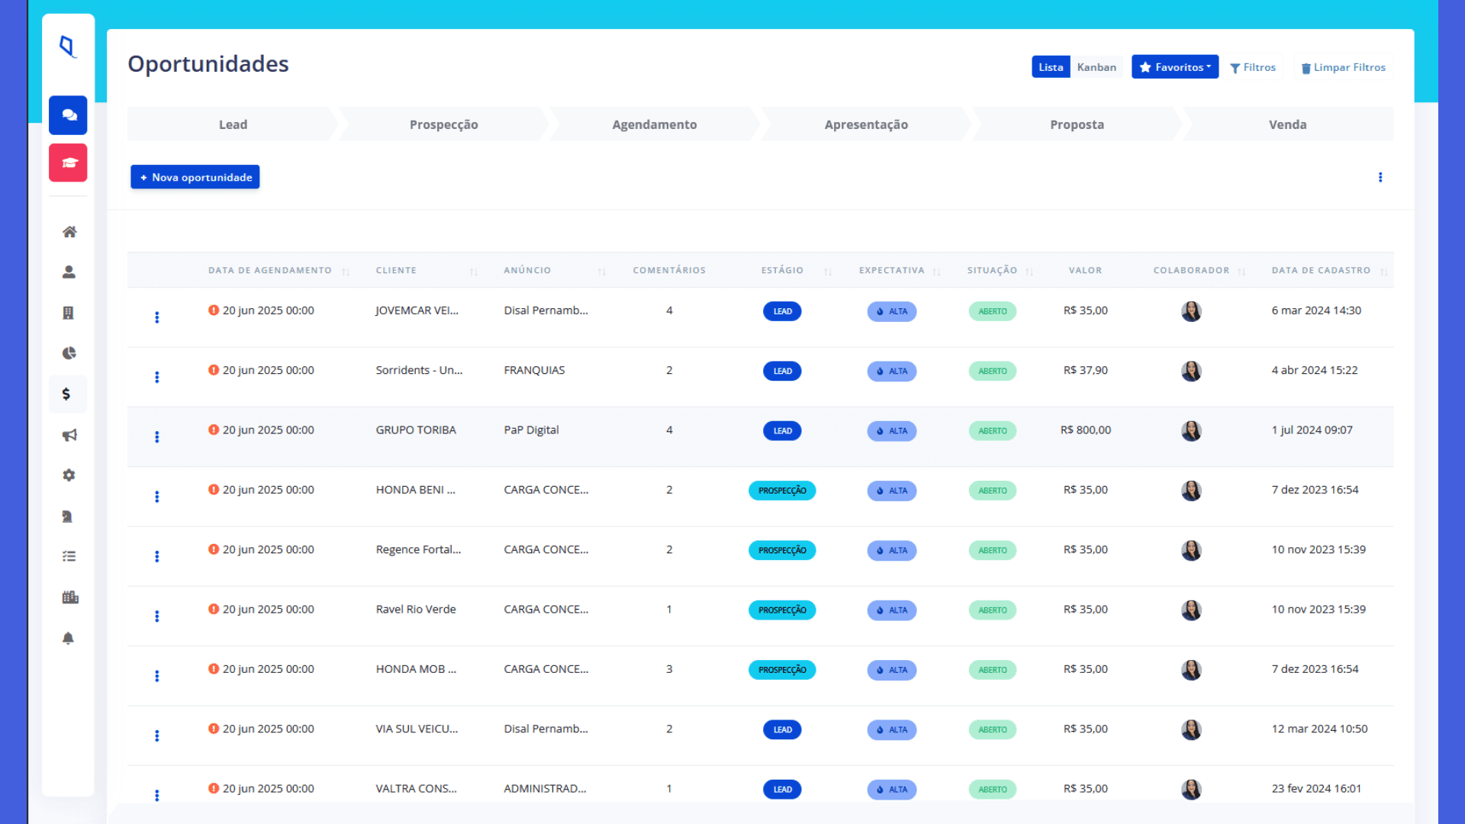The height and width of the screenshot is (824, 1465).
Task: Sort by Colaborador column
Action: coord(1241,272)
